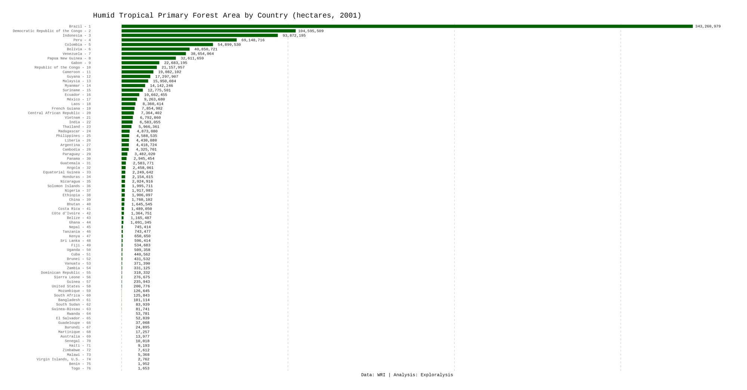Click the Colombia bar
The width and height of the screenshot is (747, 390).
pyautogui.click(x=167, y=44)
